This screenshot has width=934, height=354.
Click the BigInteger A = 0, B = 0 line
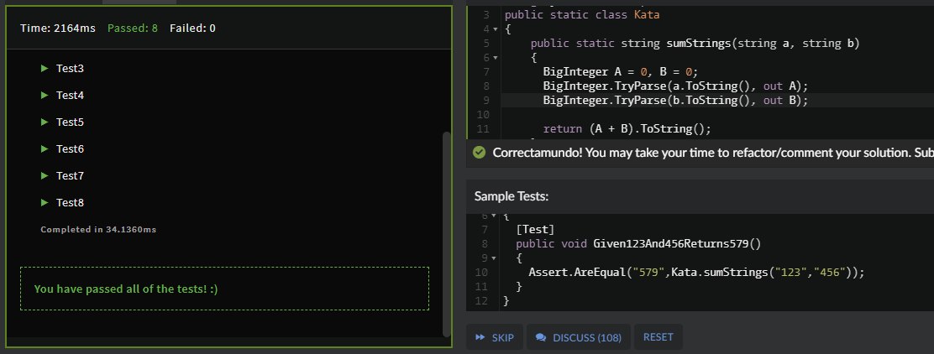click(620, 72)
